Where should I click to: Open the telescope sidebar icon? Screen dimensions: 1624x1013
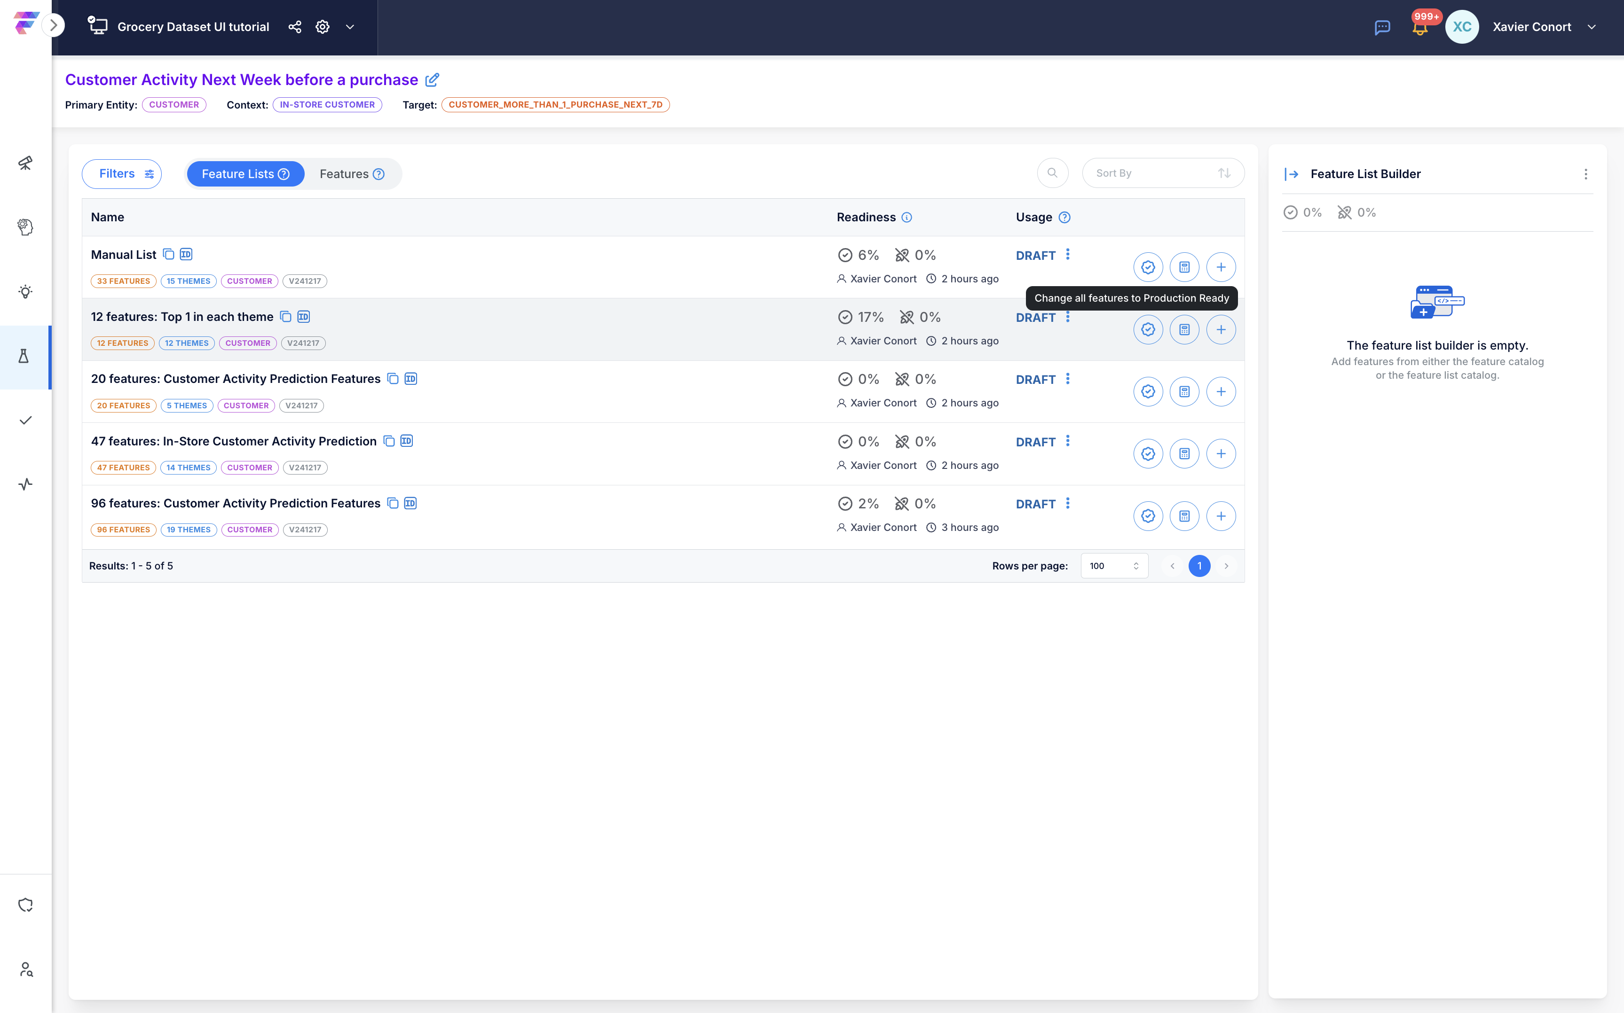click(25, 163)
